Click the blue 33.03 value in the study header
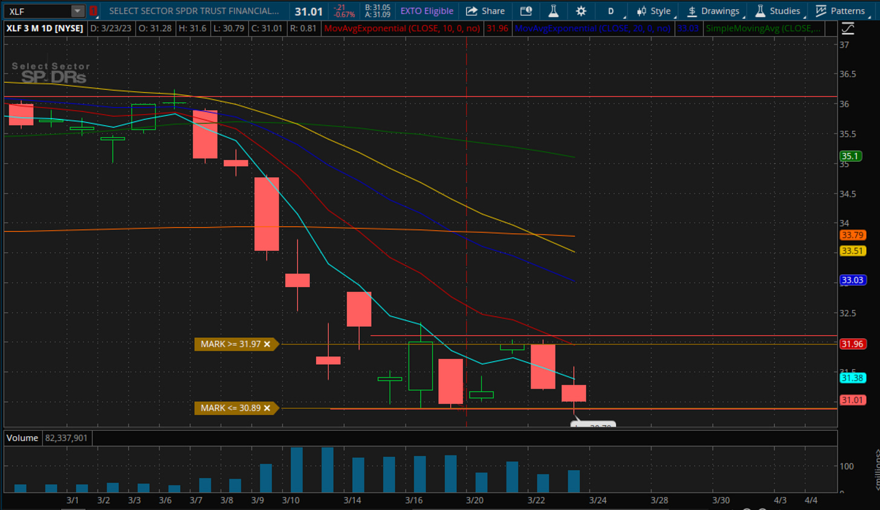 coord(688,28)
